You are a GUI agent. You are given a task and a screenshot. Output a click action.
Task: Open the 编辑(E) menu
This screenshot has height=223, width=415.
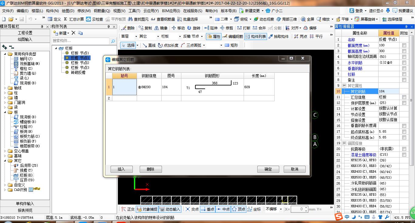coord(22,11)
